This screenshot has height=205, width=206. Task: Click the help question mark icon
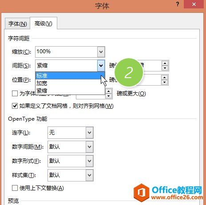coord(178,4)
